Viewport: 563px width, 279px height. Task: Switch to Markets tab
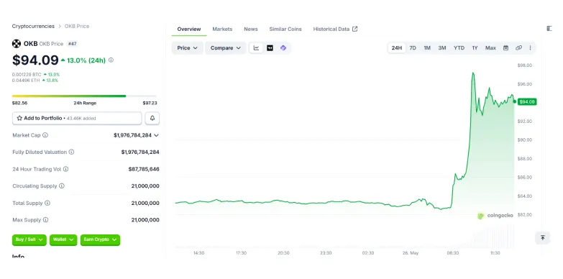click(222, 29)
